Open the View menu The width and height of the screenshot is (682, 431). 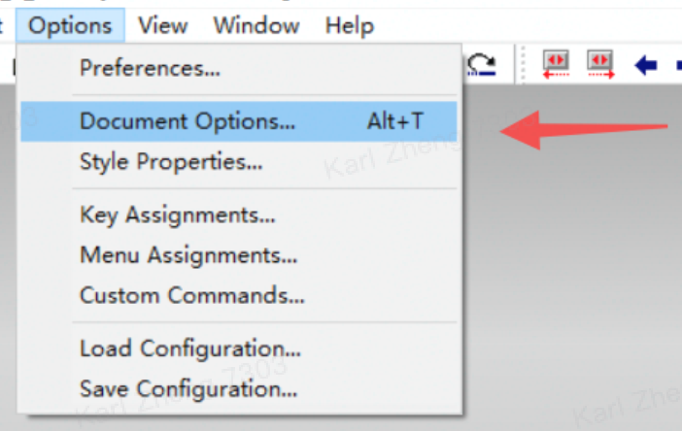(x=162, y=25)
